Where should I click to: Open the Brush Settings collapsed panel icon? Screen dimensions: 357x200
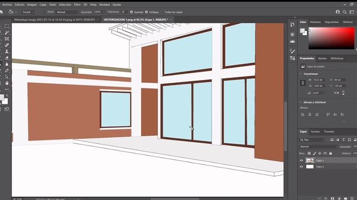292,52
